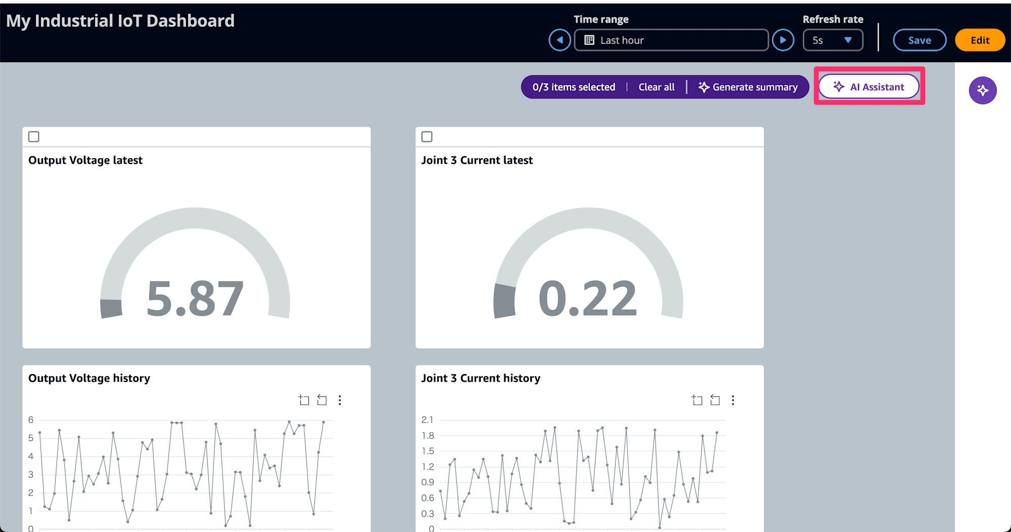Reset zoom on Output Voltage history chart
The height and width of the screenshot is (532, 1011).
pos(322,400)
